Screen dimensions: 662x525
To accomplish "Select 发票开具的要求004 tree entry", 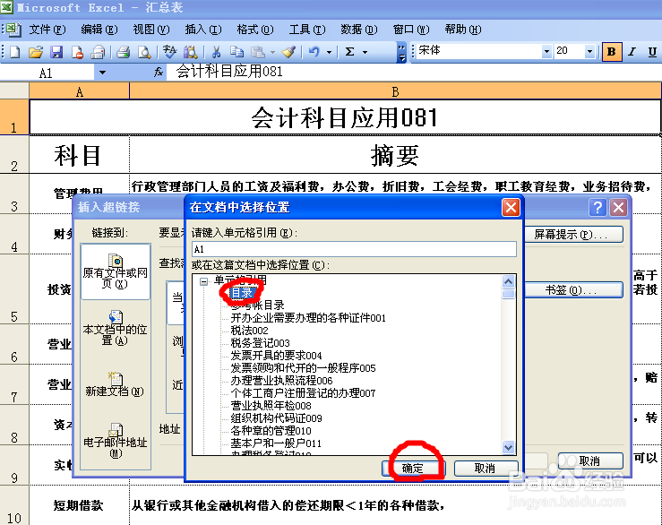I will [276, 355].
